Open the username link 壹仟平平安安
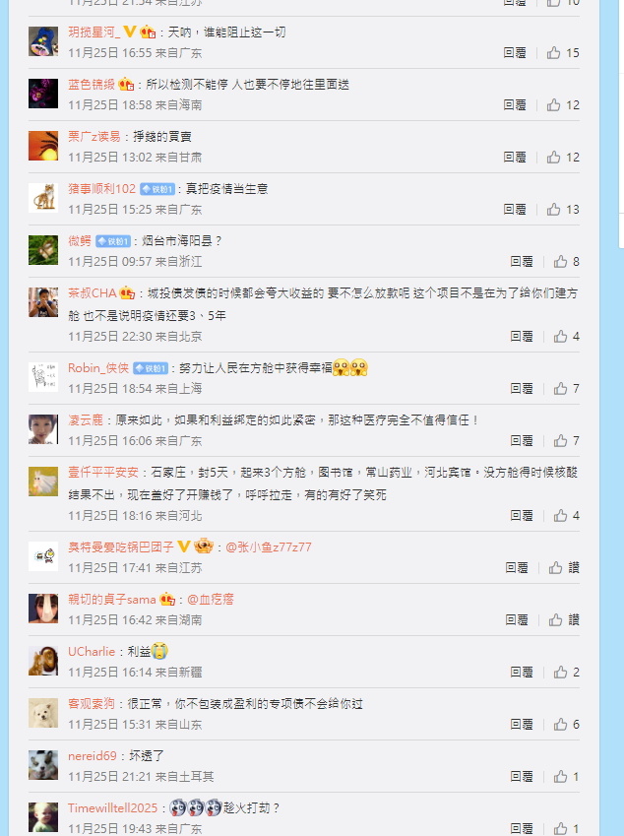The width and height of the screenshot is (624, 836). coord(103,473)
